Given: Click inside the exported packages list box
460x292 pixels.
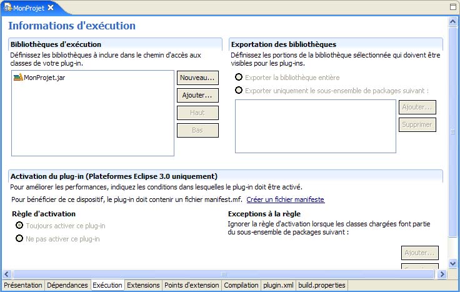Looking at the screenshot, I should [x=315, y=126].
